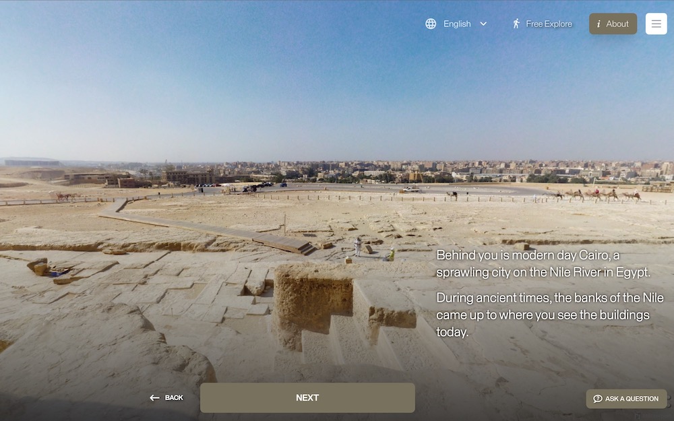Open the hamburger menu
674x421 pixels.
[x=656, y=24]
